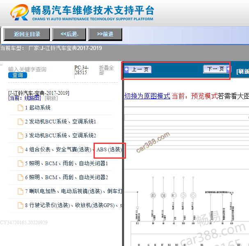Click the 返回主目录 button
Image resolution: width=249 pixels, height=246 pixels.
[27, 34]
